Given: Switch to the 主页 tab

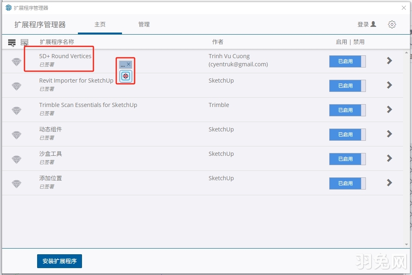Looking at the screenshot, I should point(100,24).
